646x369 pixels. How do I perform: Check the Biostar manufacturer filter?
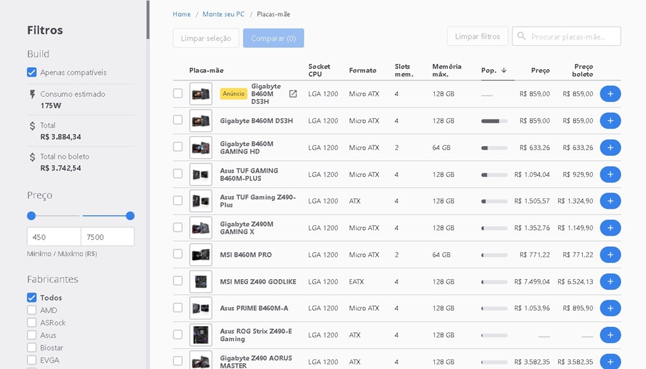[32, 347]
